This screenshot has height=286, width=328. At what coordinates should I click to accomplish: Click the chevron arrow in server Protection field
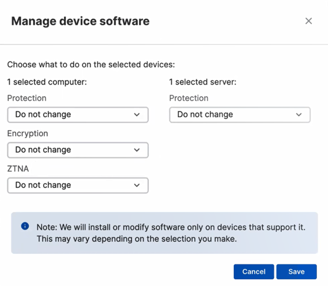[298, 115]
